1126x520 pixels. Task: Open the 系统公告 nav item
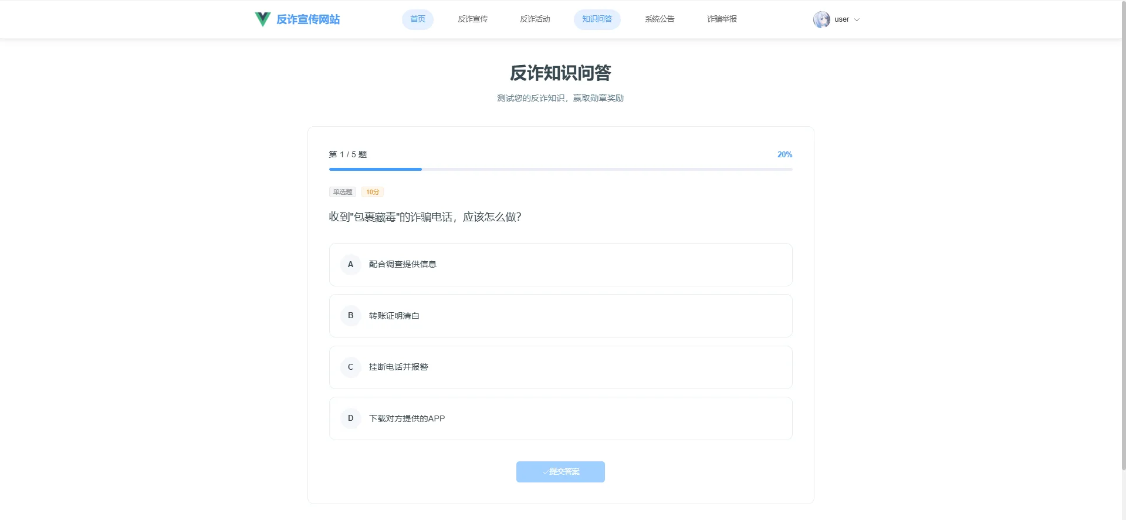(660, 19)
